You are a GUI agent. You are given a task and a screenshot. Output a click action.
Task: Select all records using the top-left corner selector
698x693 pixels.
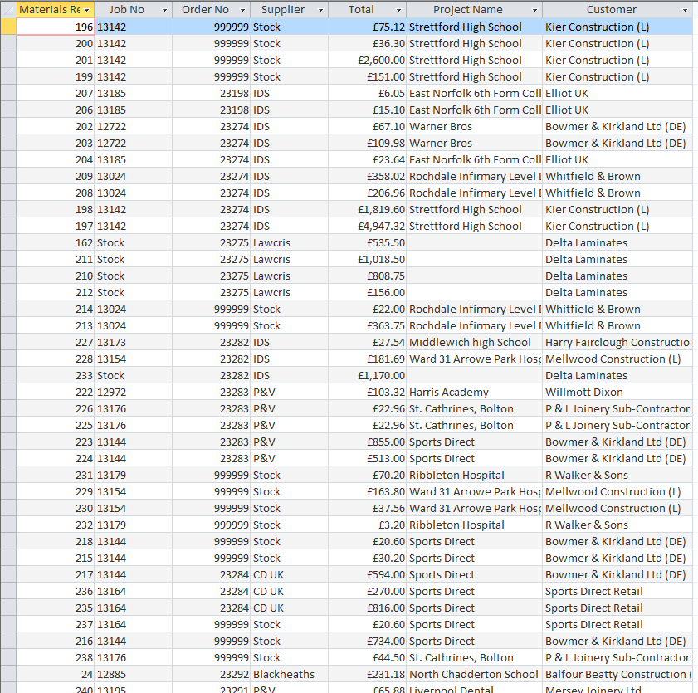(8, 10)
